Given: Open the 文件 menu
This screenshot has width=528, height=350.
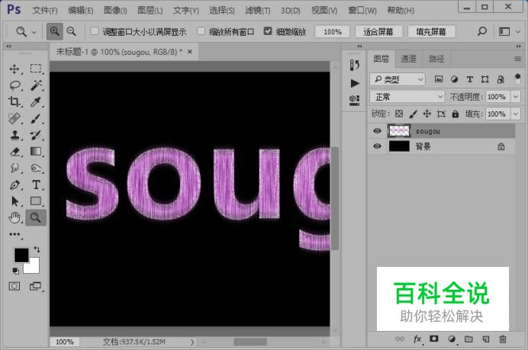Looking at the screenshot, I should (45, 11).
